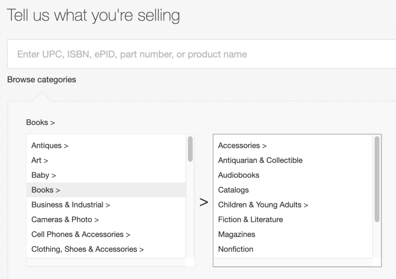The image size is (396, 279).
Task: Select the Antiques category
Action: click(106, 146)
